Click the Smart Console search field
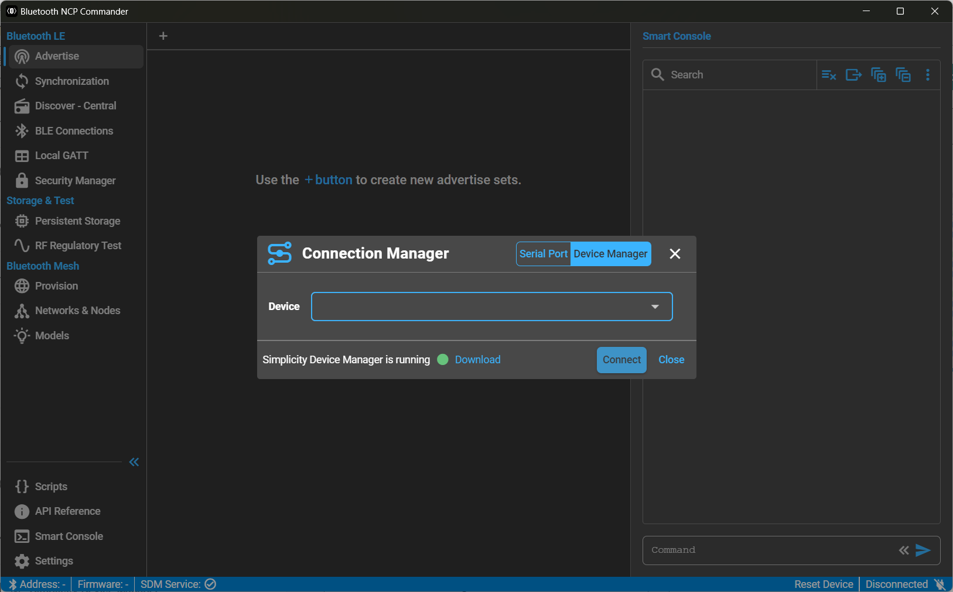The image size is (953, 592). (730, 75)
